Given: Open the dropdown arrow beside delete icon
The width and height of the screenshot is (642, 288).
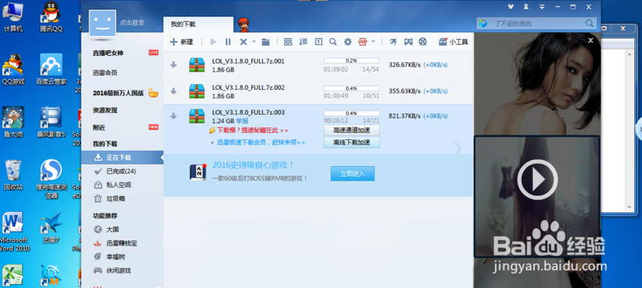Looking at the screenshot, I should (254, 42).
